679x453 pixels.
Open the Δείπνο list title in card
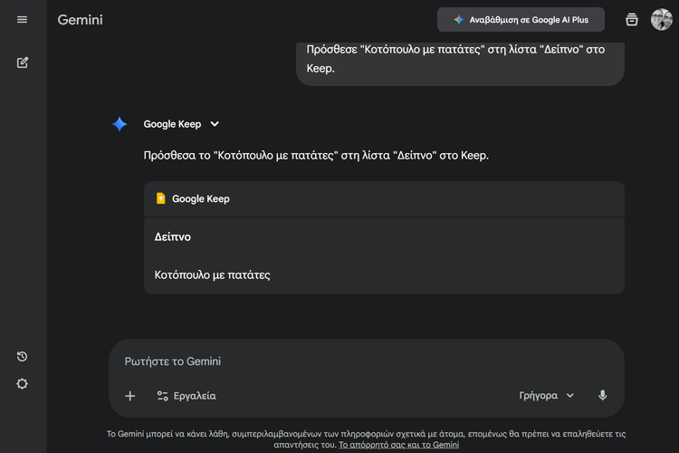173,236
